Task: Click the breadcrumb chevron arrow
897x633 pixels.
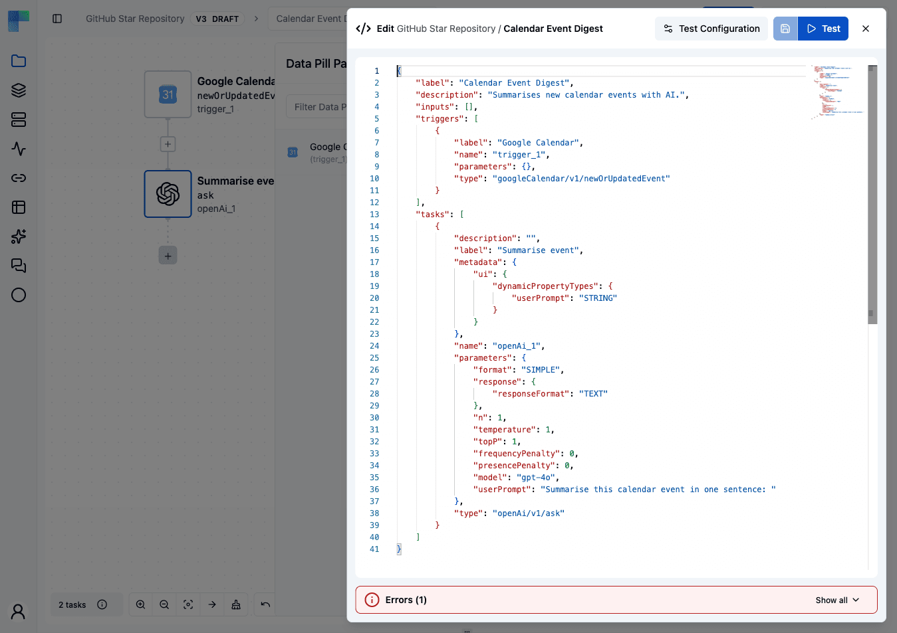Action: [x=256, y=19]
